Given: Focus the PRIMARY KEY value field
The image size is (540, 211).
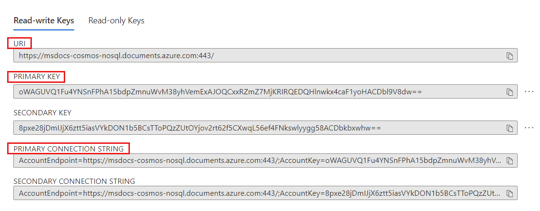Looking at the screenshot, I should (x=238, y=91).
